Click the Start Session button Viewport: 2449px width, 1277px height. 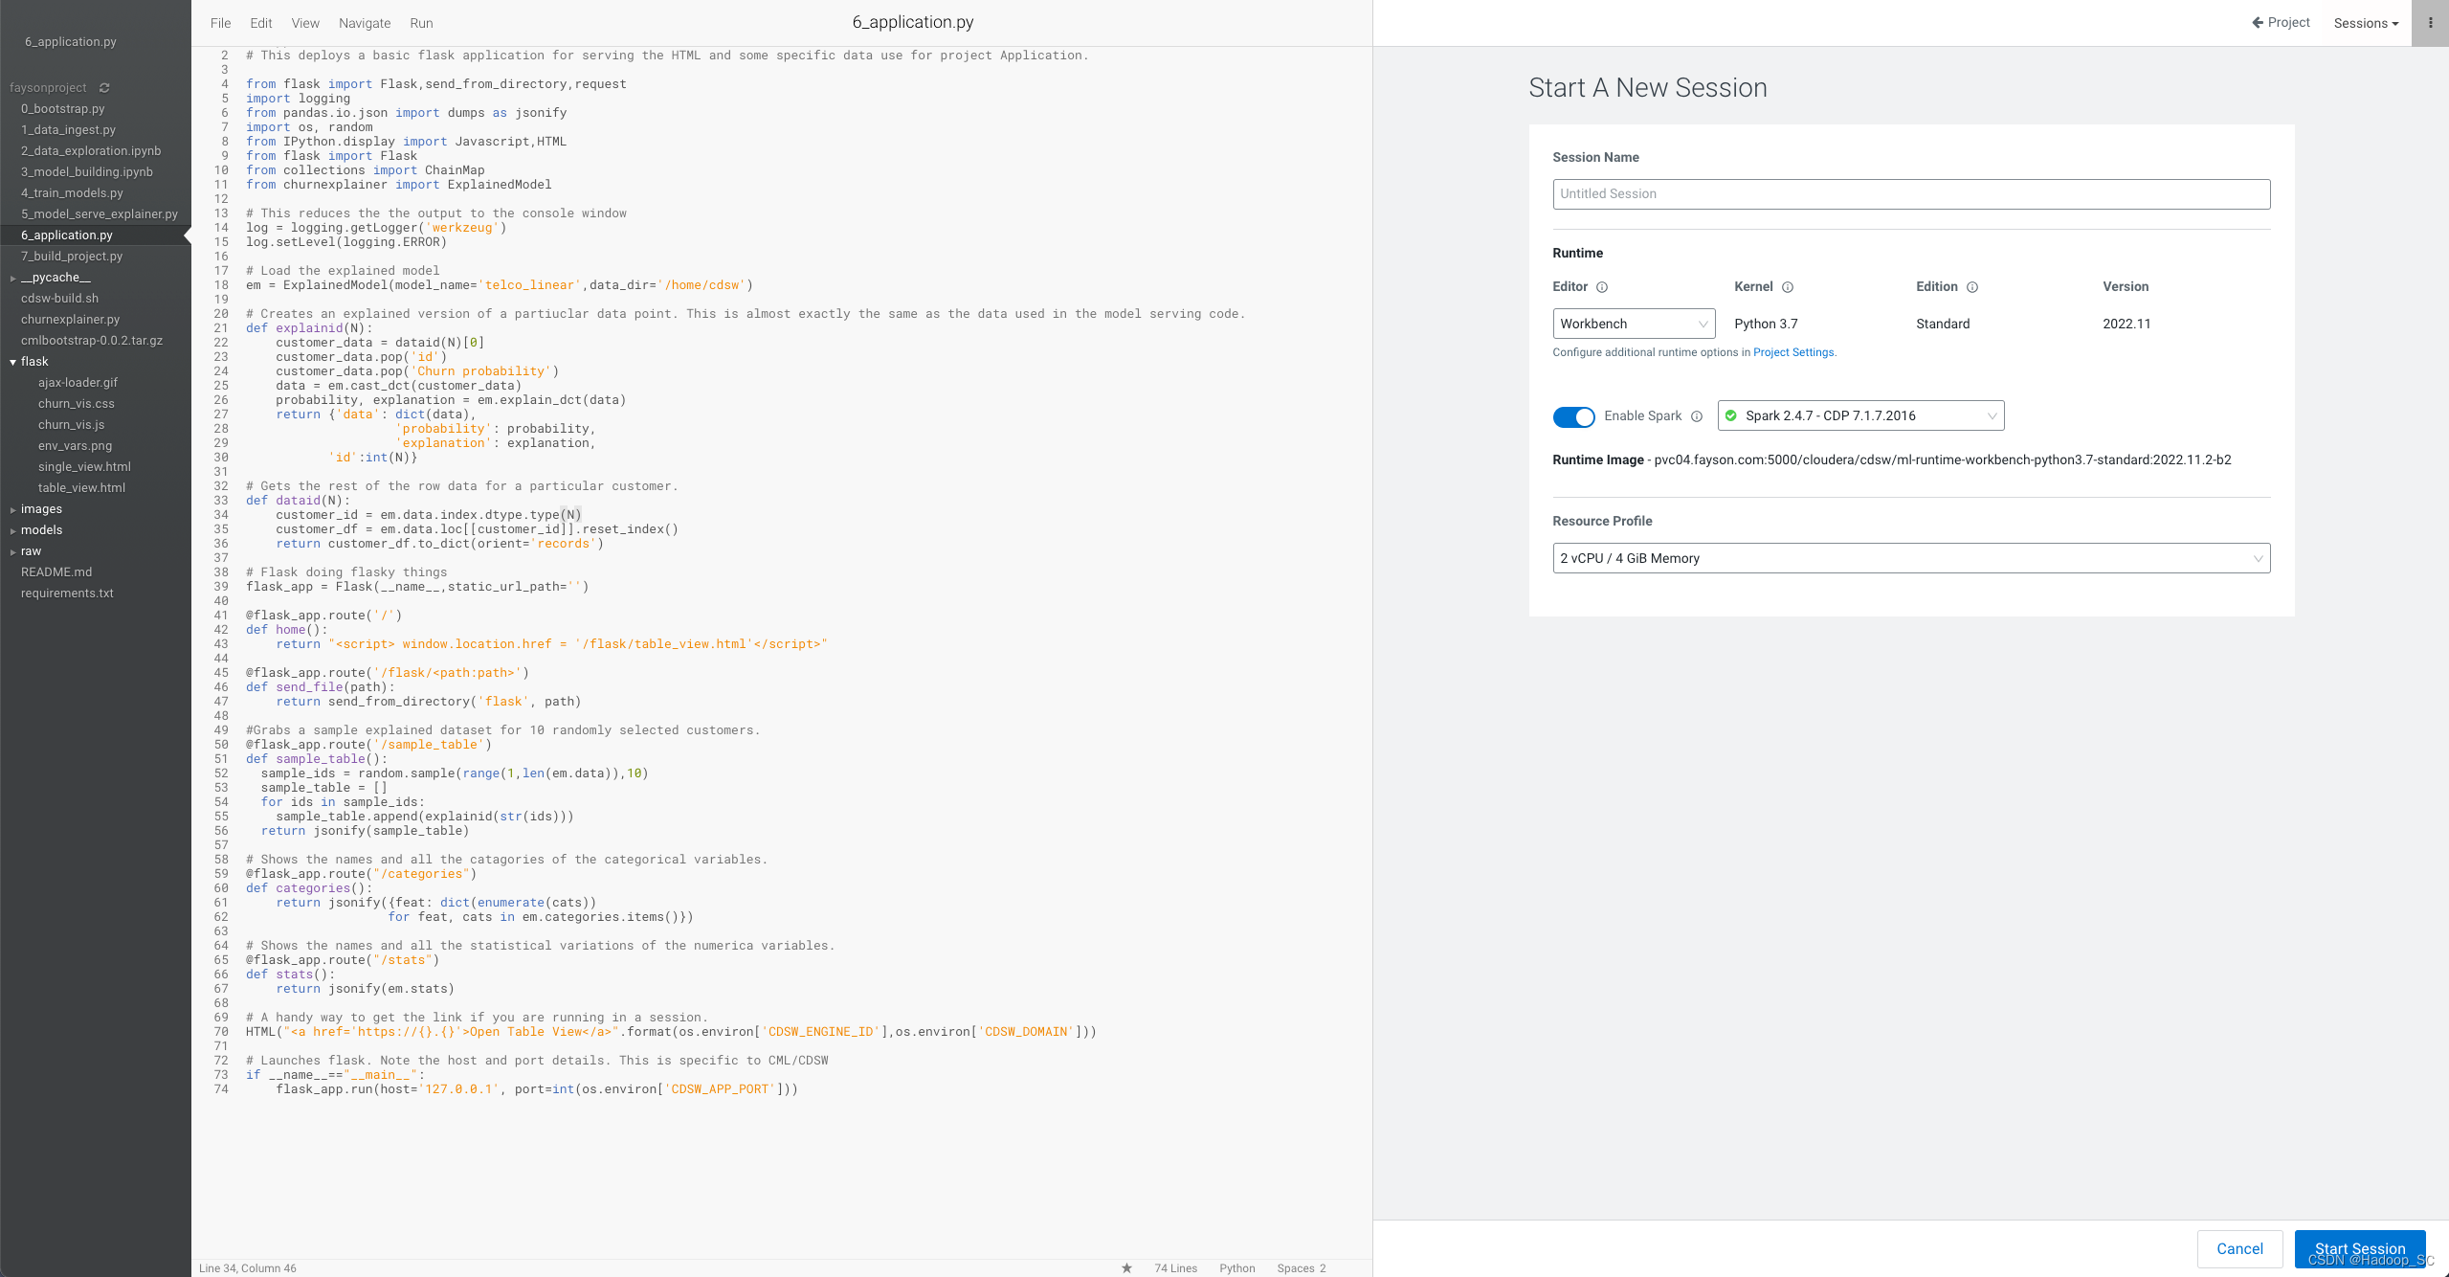[2359, 1248]
